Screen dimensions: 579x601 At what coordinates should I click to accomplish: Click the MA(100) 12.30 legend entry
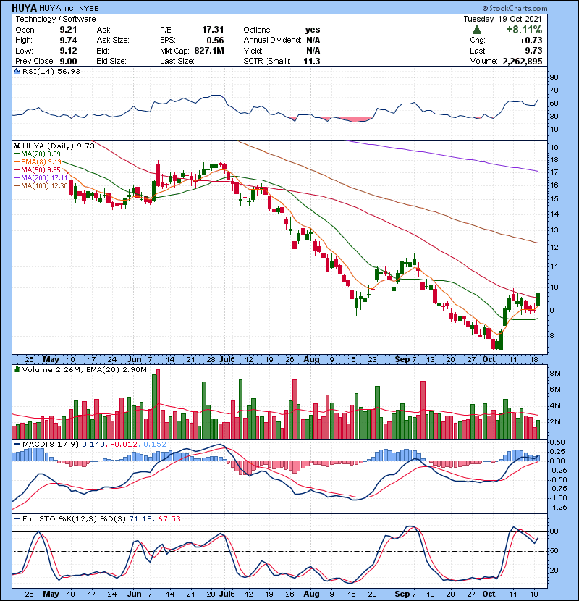click(x=41, y=186)
